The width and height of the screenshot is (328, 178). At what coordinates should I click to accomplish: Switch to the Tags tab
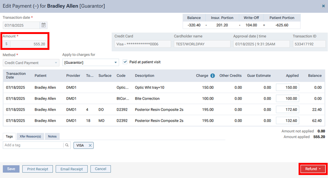pyautogui.click(x=9, y=136)
